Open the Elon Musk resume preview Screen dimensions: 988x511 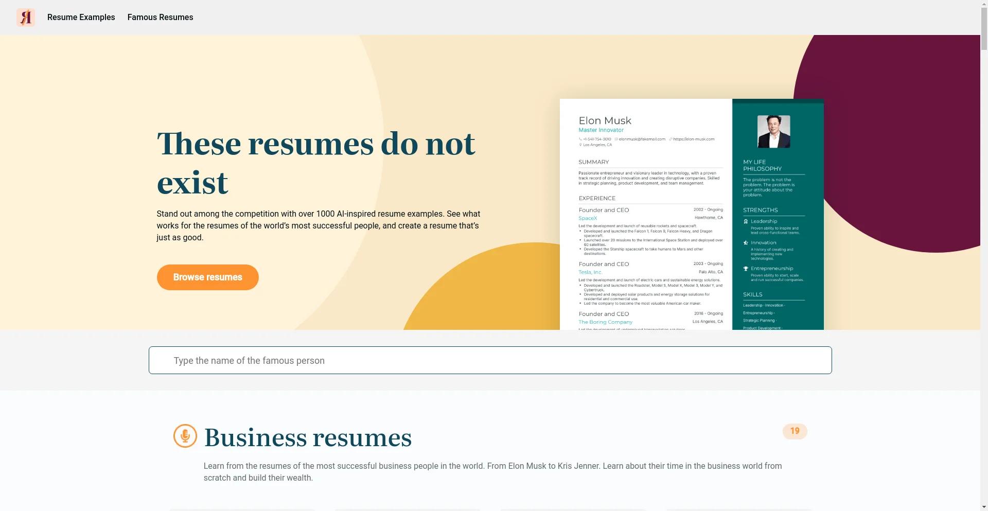[x=692, y=214]
